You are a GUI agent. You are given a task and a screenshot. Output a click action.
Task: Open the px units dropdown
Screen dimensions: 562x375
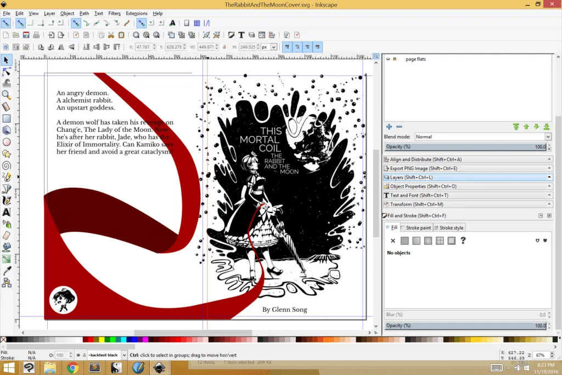(269, 47)
